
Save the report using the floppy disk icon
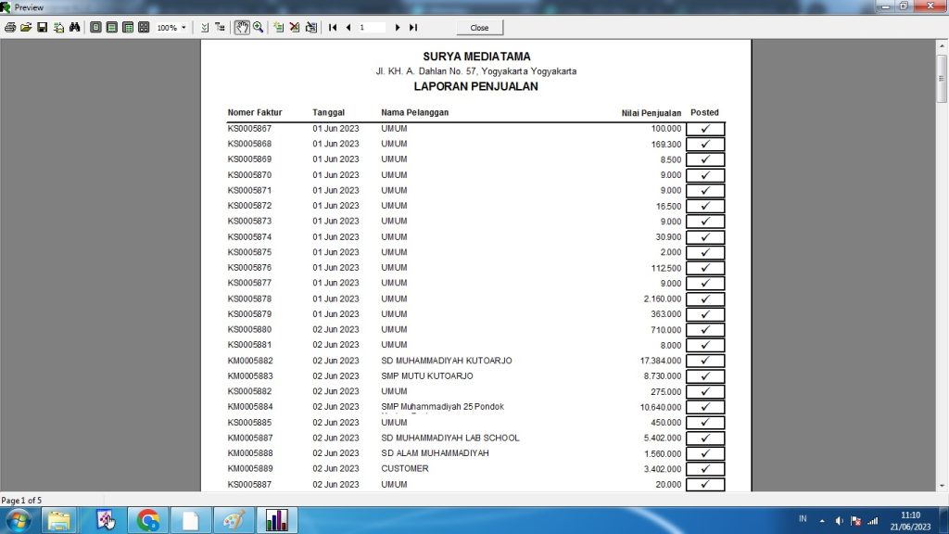tap(42, 28)
